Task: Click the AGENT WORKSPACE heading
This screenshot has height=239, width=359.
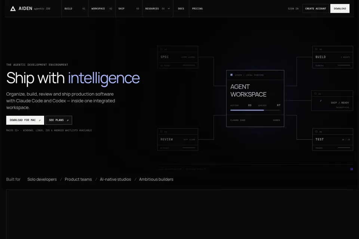Action: 248,91
